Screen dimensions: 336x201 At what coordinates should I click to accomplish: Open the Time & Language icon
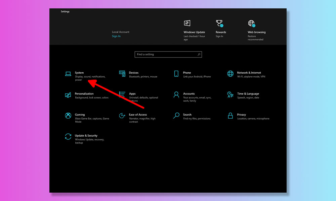tap(230, 94)
